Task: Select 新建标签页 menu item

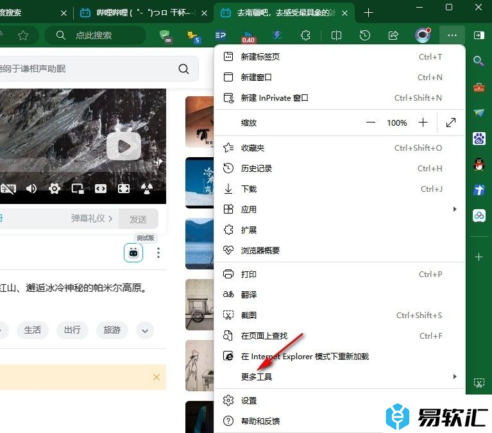Action: click(x=339, y=57)
